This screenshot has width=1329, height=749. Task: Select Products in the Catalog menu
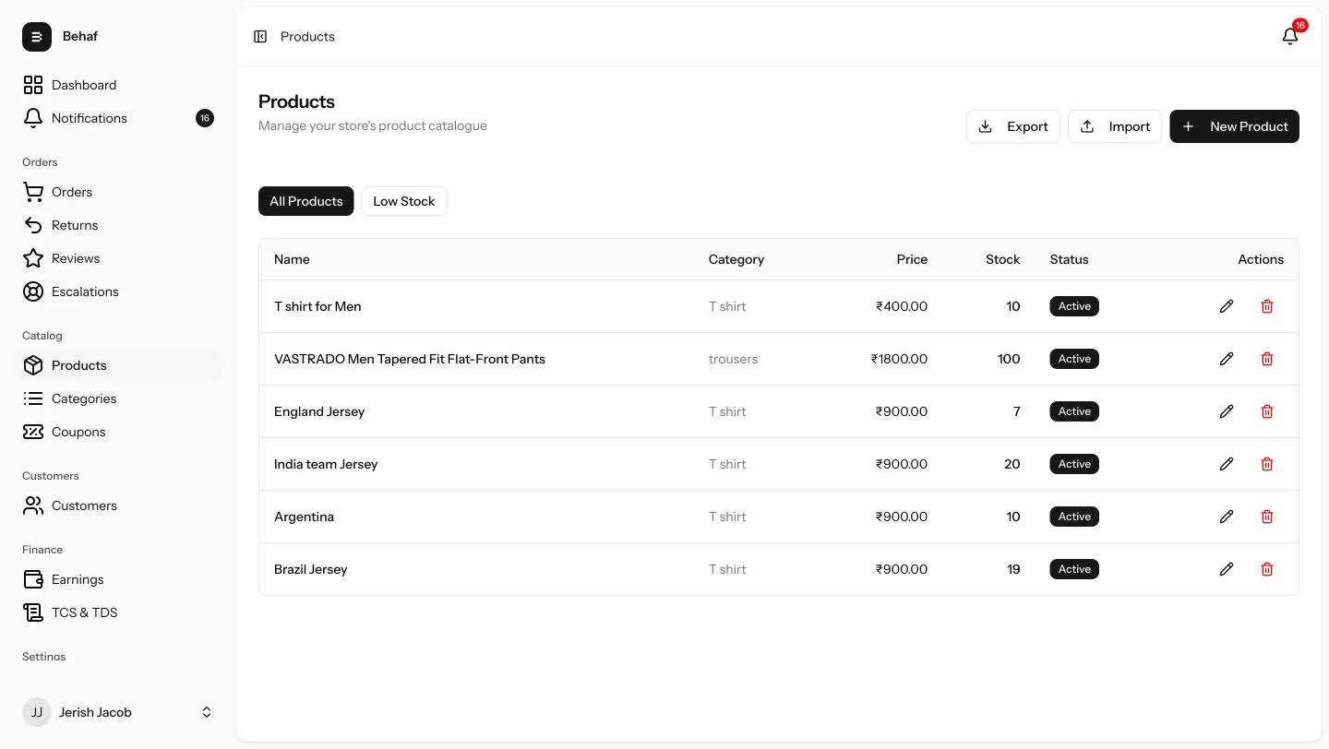coord(118,365)
